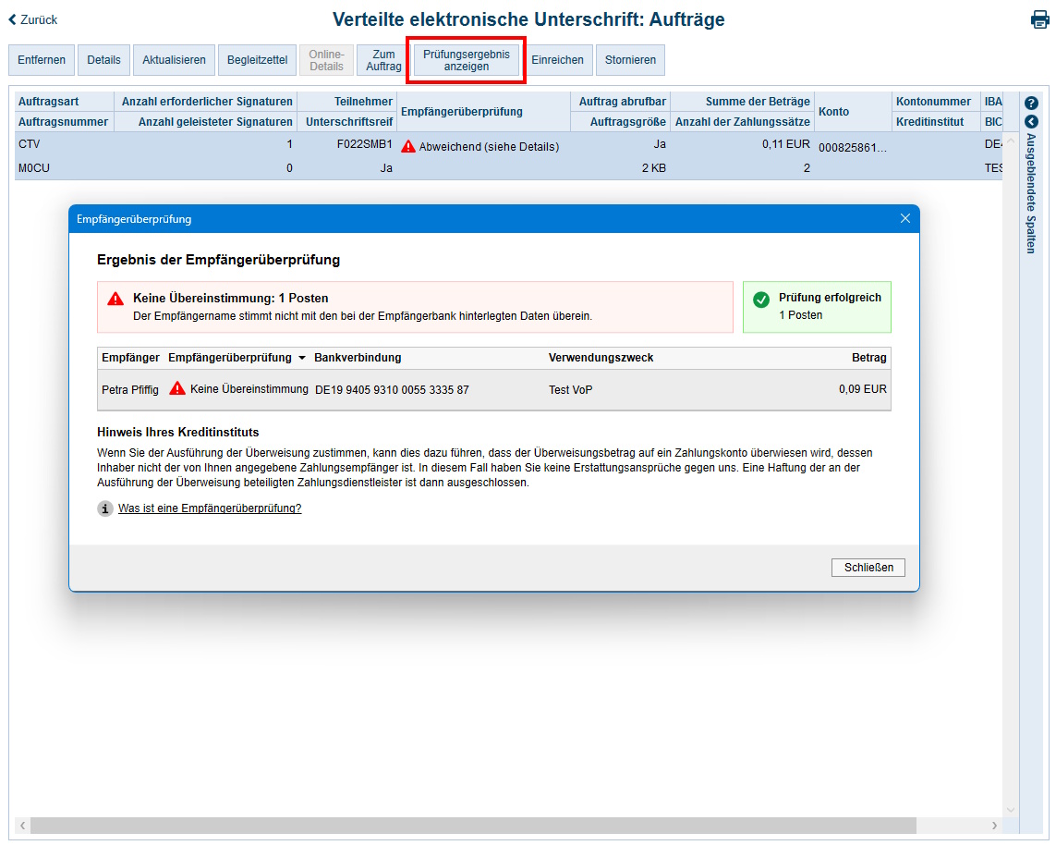The image size is (1056, 845).
Task: Go back using the Zurück link
Action: pyautogui.click(x=39, y=18)
